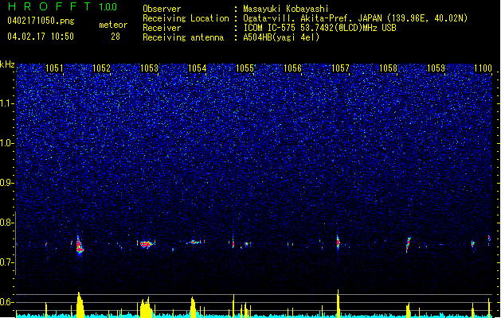Click the 0.6 kHz frequency label

7,302
